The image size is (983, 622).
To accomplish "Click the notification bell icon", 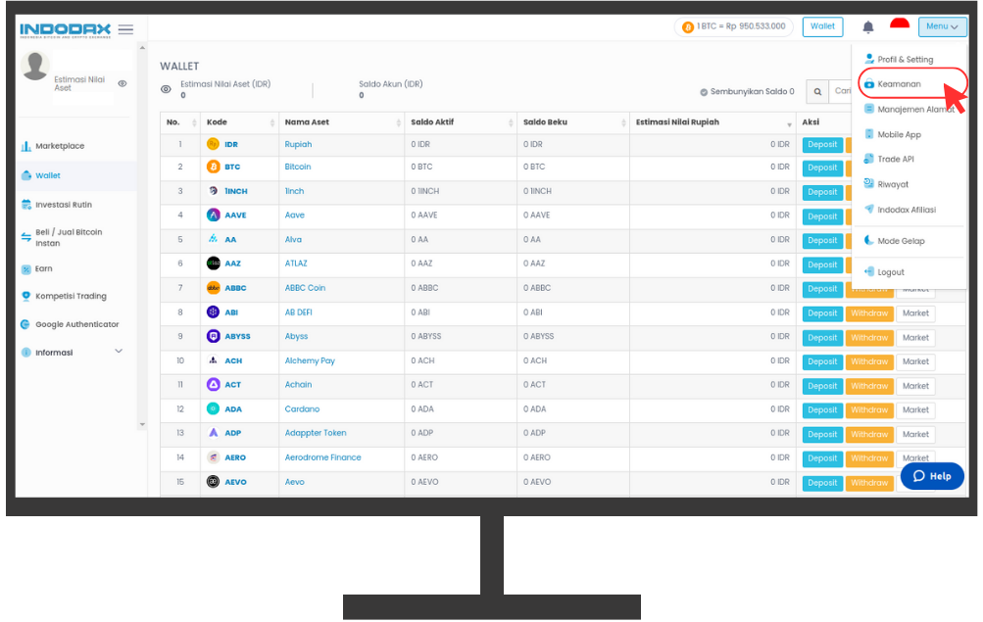I will point(867,26).
